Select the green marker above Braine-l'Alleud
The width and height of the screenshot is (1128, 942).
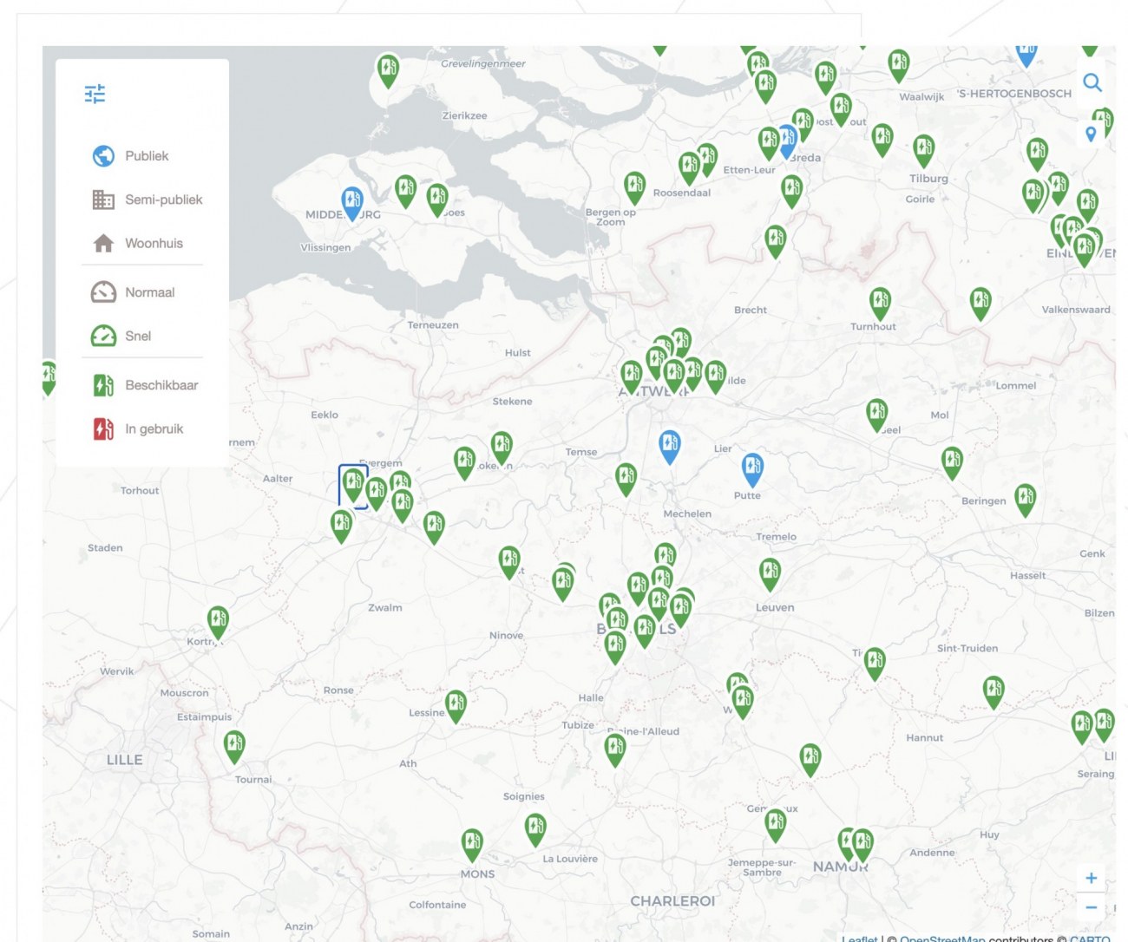(x=615, y=749)
